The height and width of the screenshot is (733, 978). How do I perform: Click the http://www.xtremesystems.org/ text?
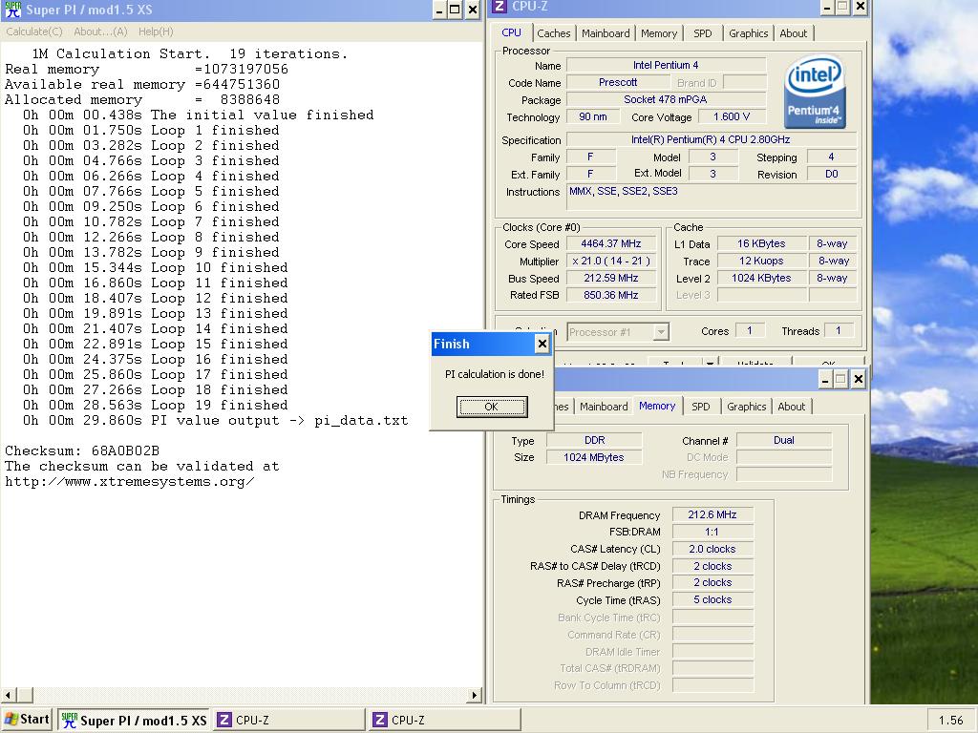pyautogui.click(x=130, y=481)
